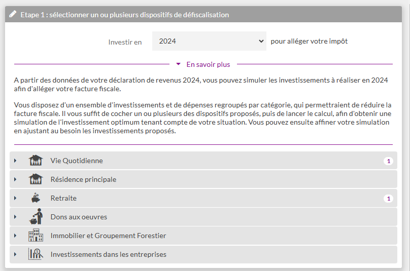Open the investment year dropdown showing 2024
The height and width of the screenshot is (271, 410).
[209, 41]
